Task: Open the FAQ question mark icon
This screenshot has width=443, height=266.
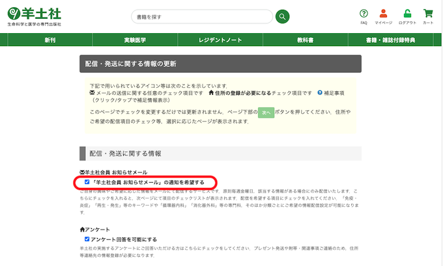Action: (x=364, y=14)
